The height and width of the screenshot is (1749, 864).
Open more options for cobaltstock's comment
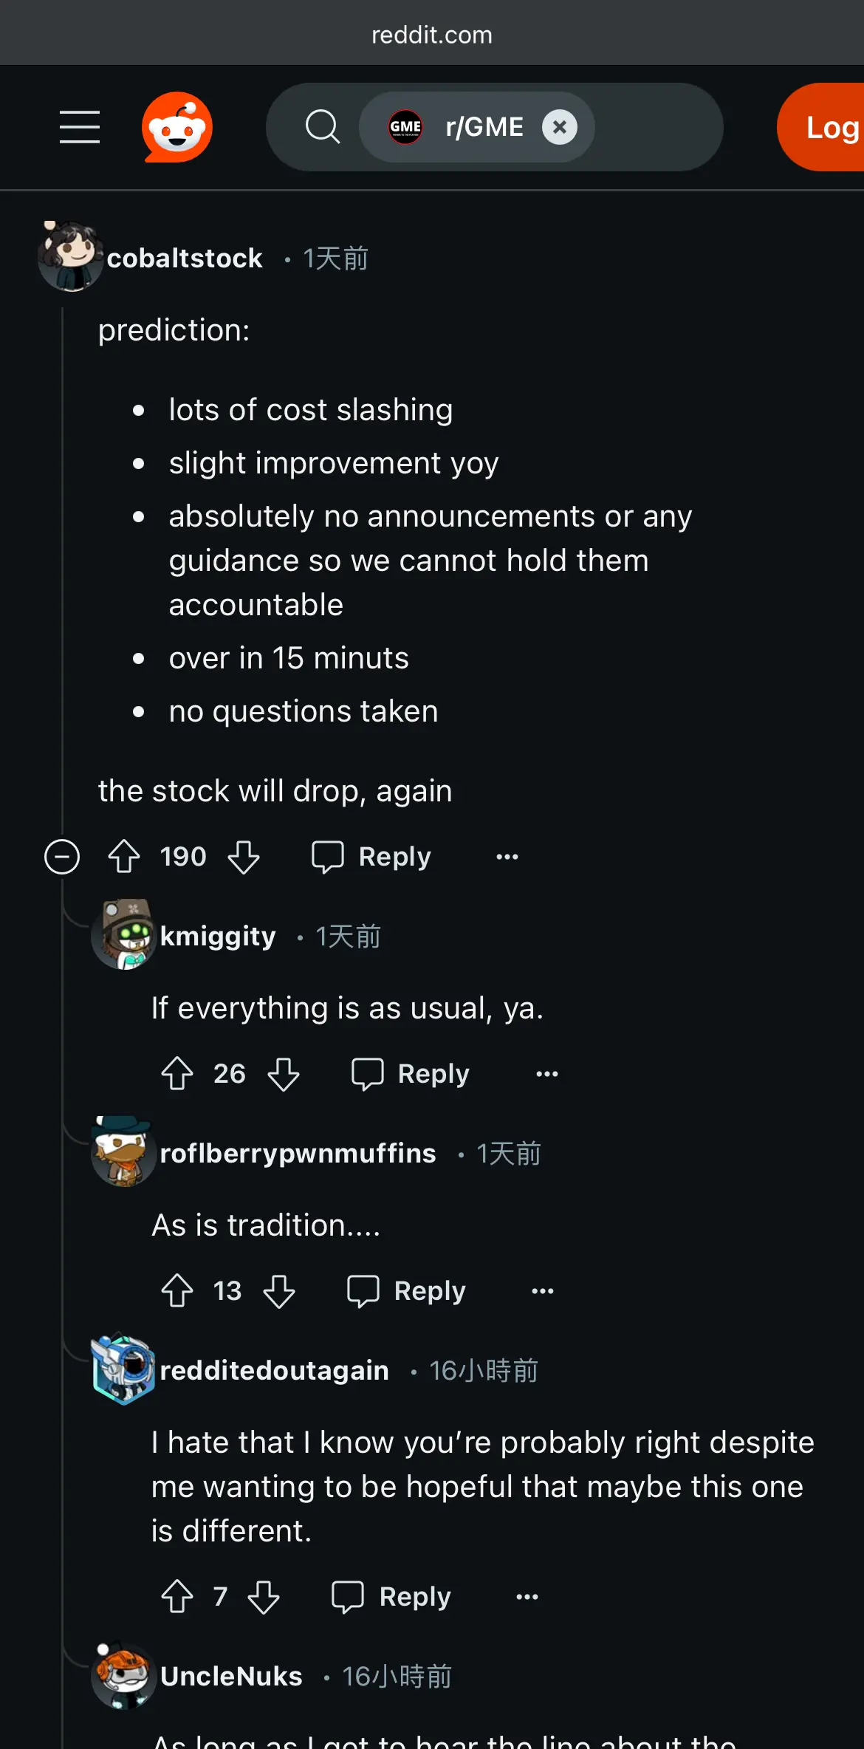click(x=507, y=857)
